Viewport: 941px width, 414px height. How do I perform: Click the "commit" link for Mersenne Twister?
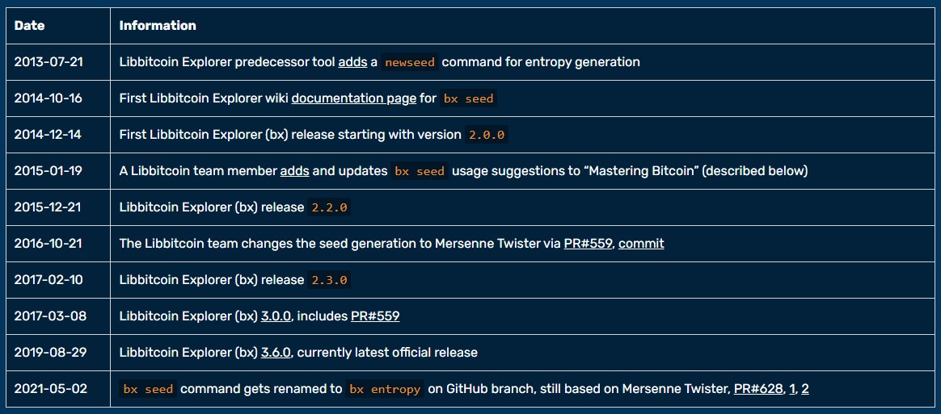click(x=641, y=244)
